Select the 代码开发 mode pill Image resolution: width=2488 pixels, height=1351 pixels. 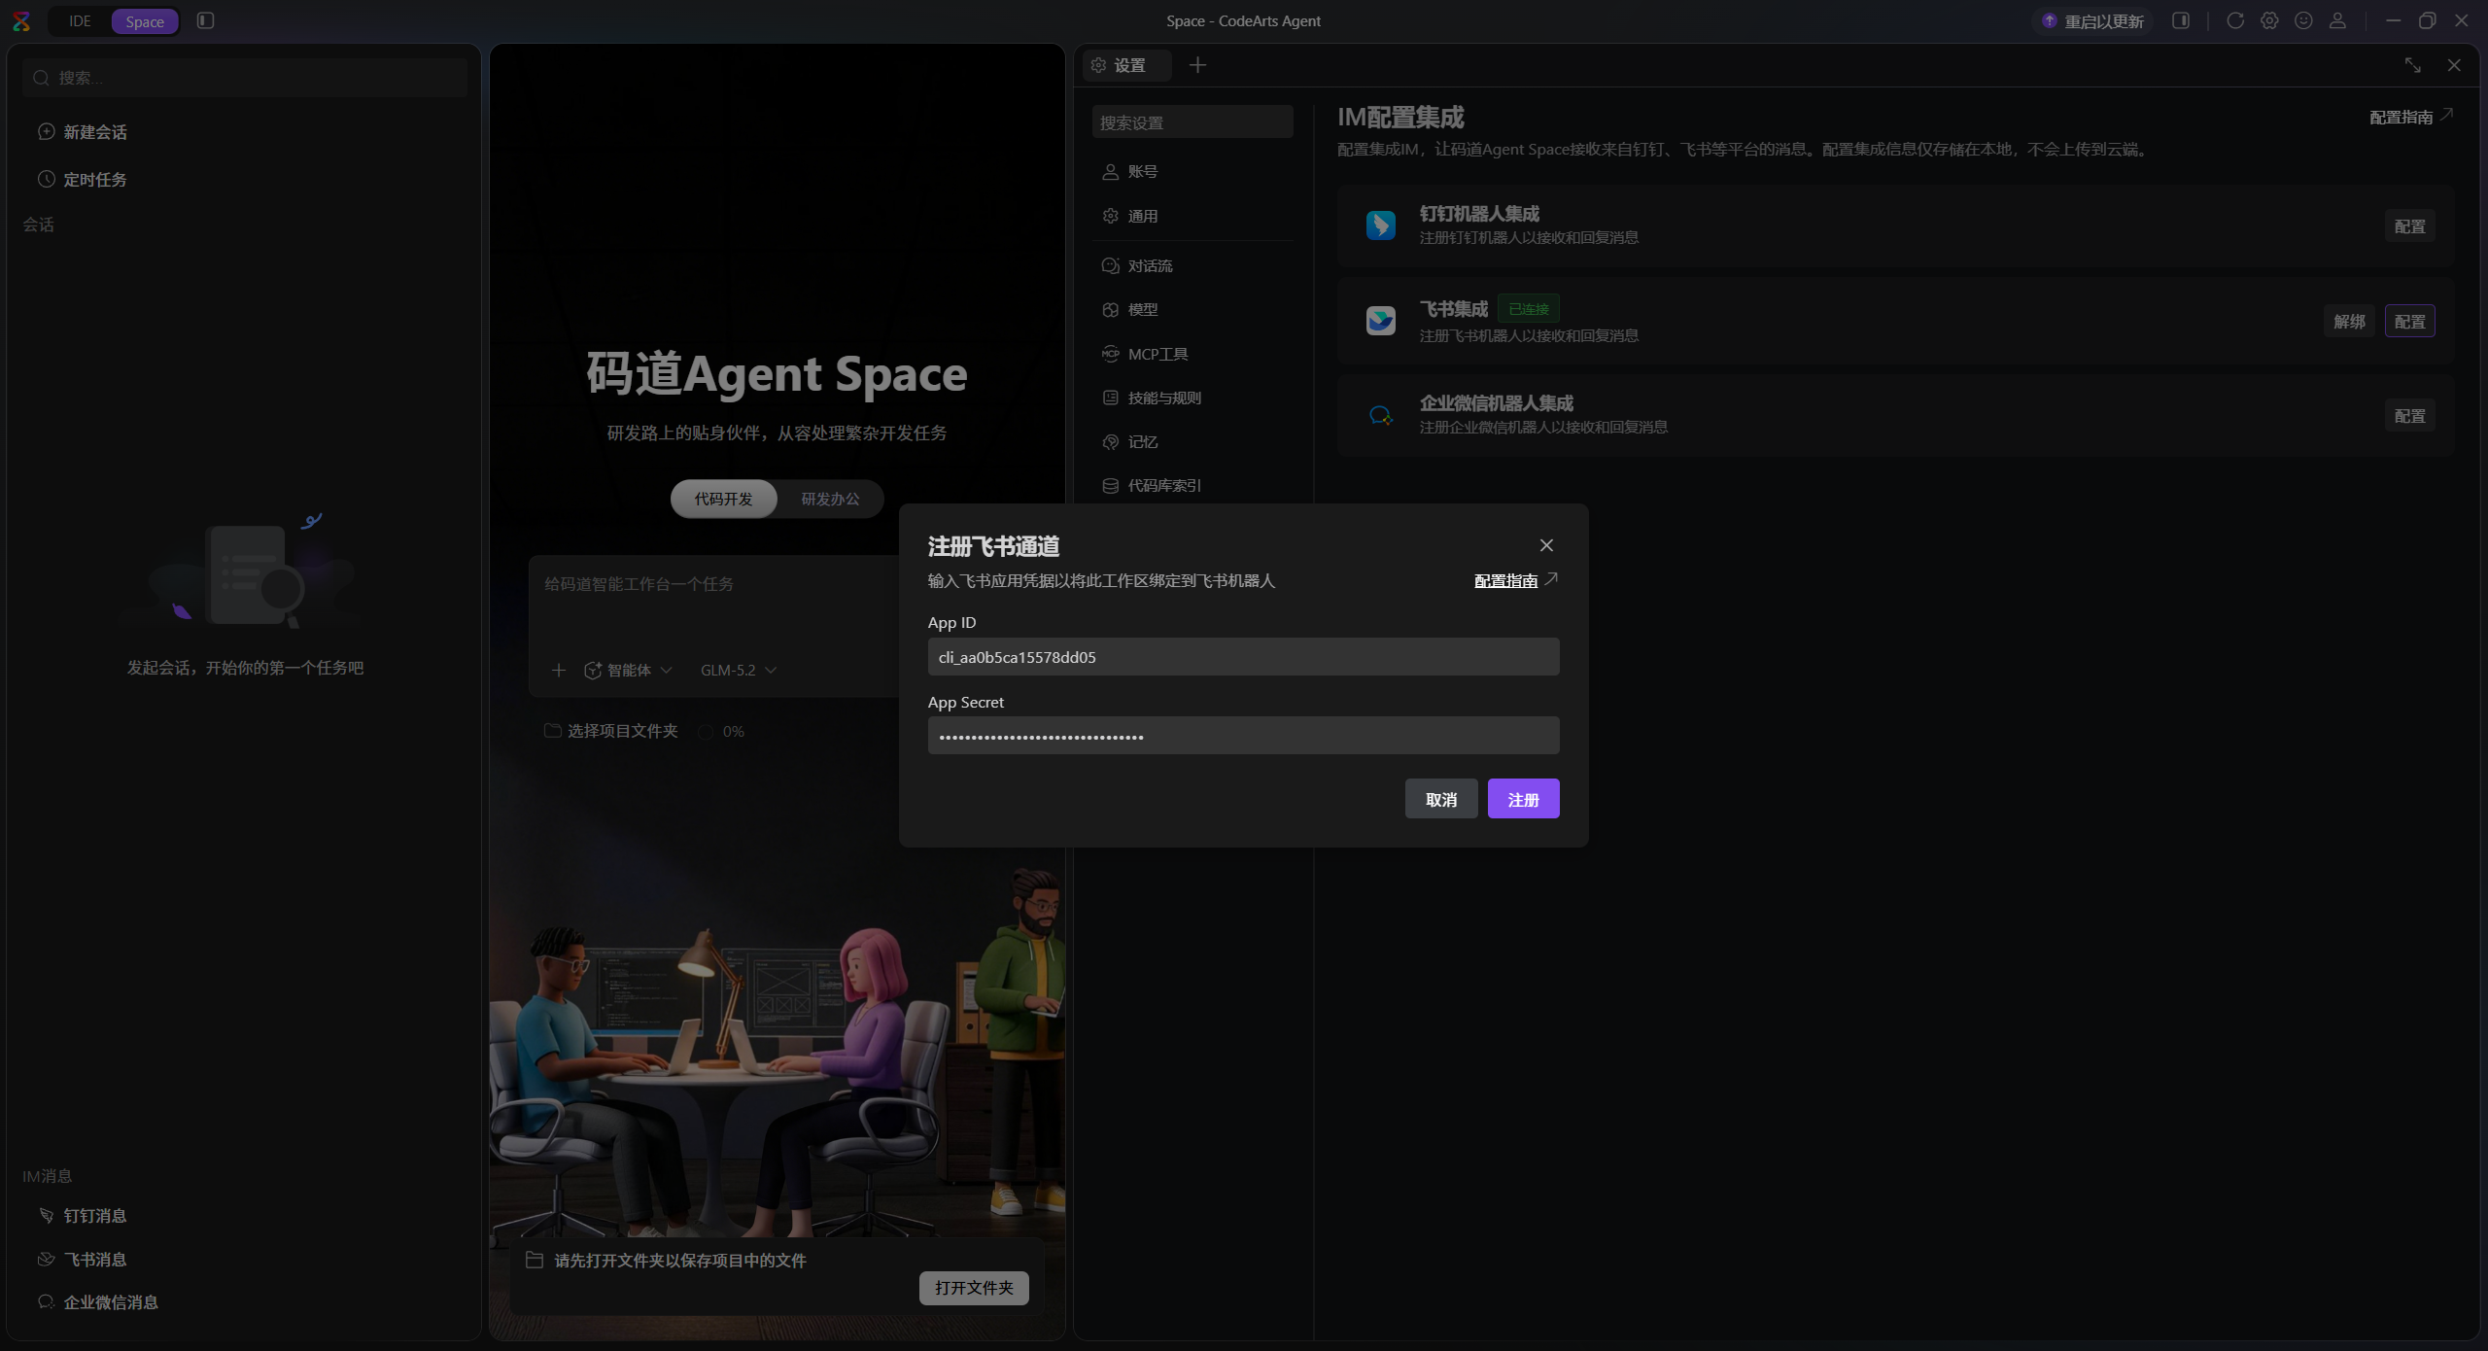coord(724,499)
